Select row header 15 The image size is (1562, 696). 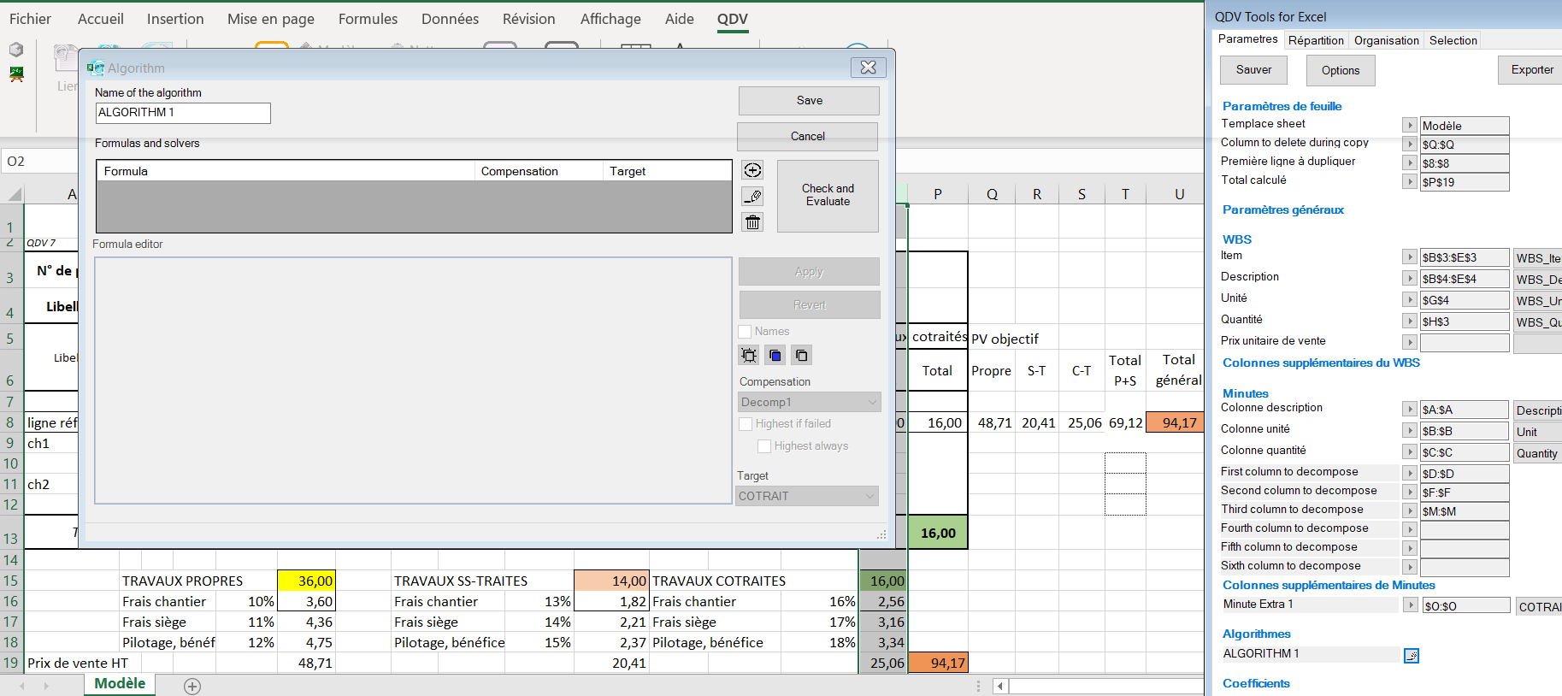[11, 581]
